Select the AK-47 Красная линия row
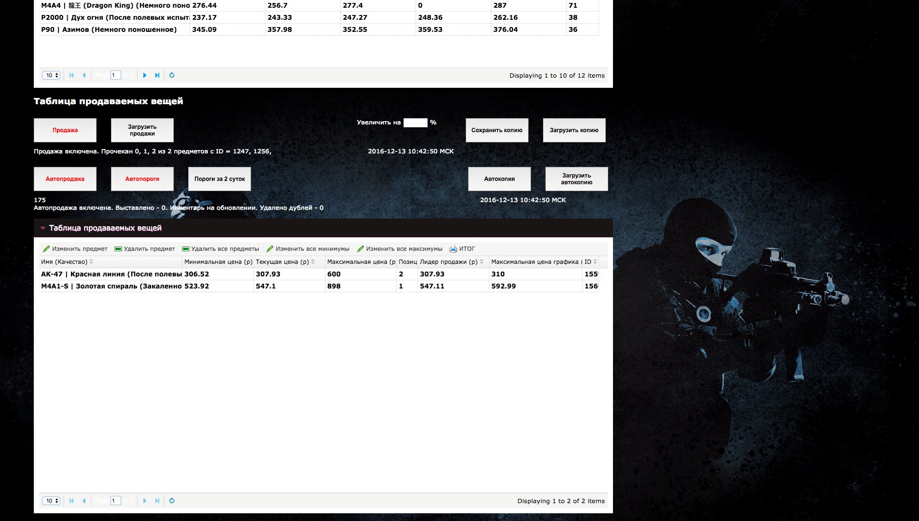The width and height of the screenshot is (919, 521). pos(111,274)
